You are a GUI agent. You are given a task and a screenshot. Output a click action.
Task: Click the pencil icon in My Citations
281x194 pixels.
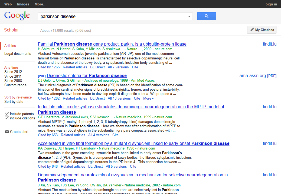[252, 30]
